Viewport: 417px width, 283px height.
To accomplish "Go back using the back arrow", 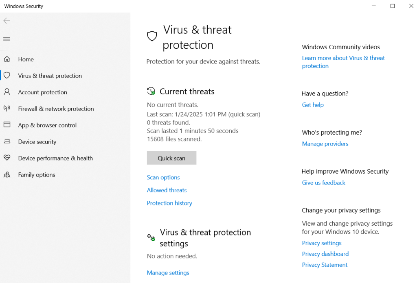I will click(7, 21).
